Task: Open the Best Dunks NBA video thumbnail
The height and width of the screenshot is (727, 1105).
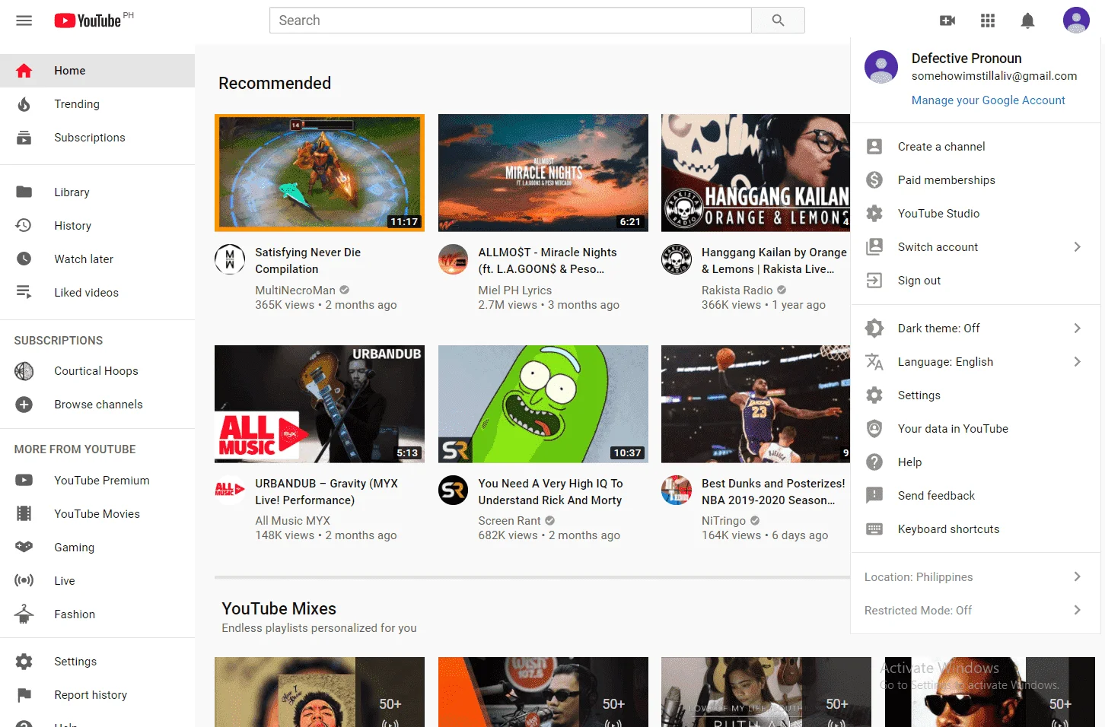Action: [x=756, y=404]
